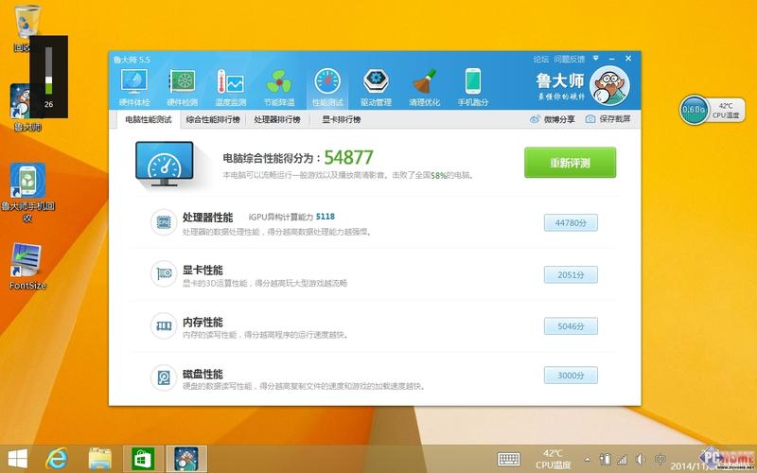Click the 显卡性能 graphics card icon
Screen dimensions: 757x473
click(164, 273)
